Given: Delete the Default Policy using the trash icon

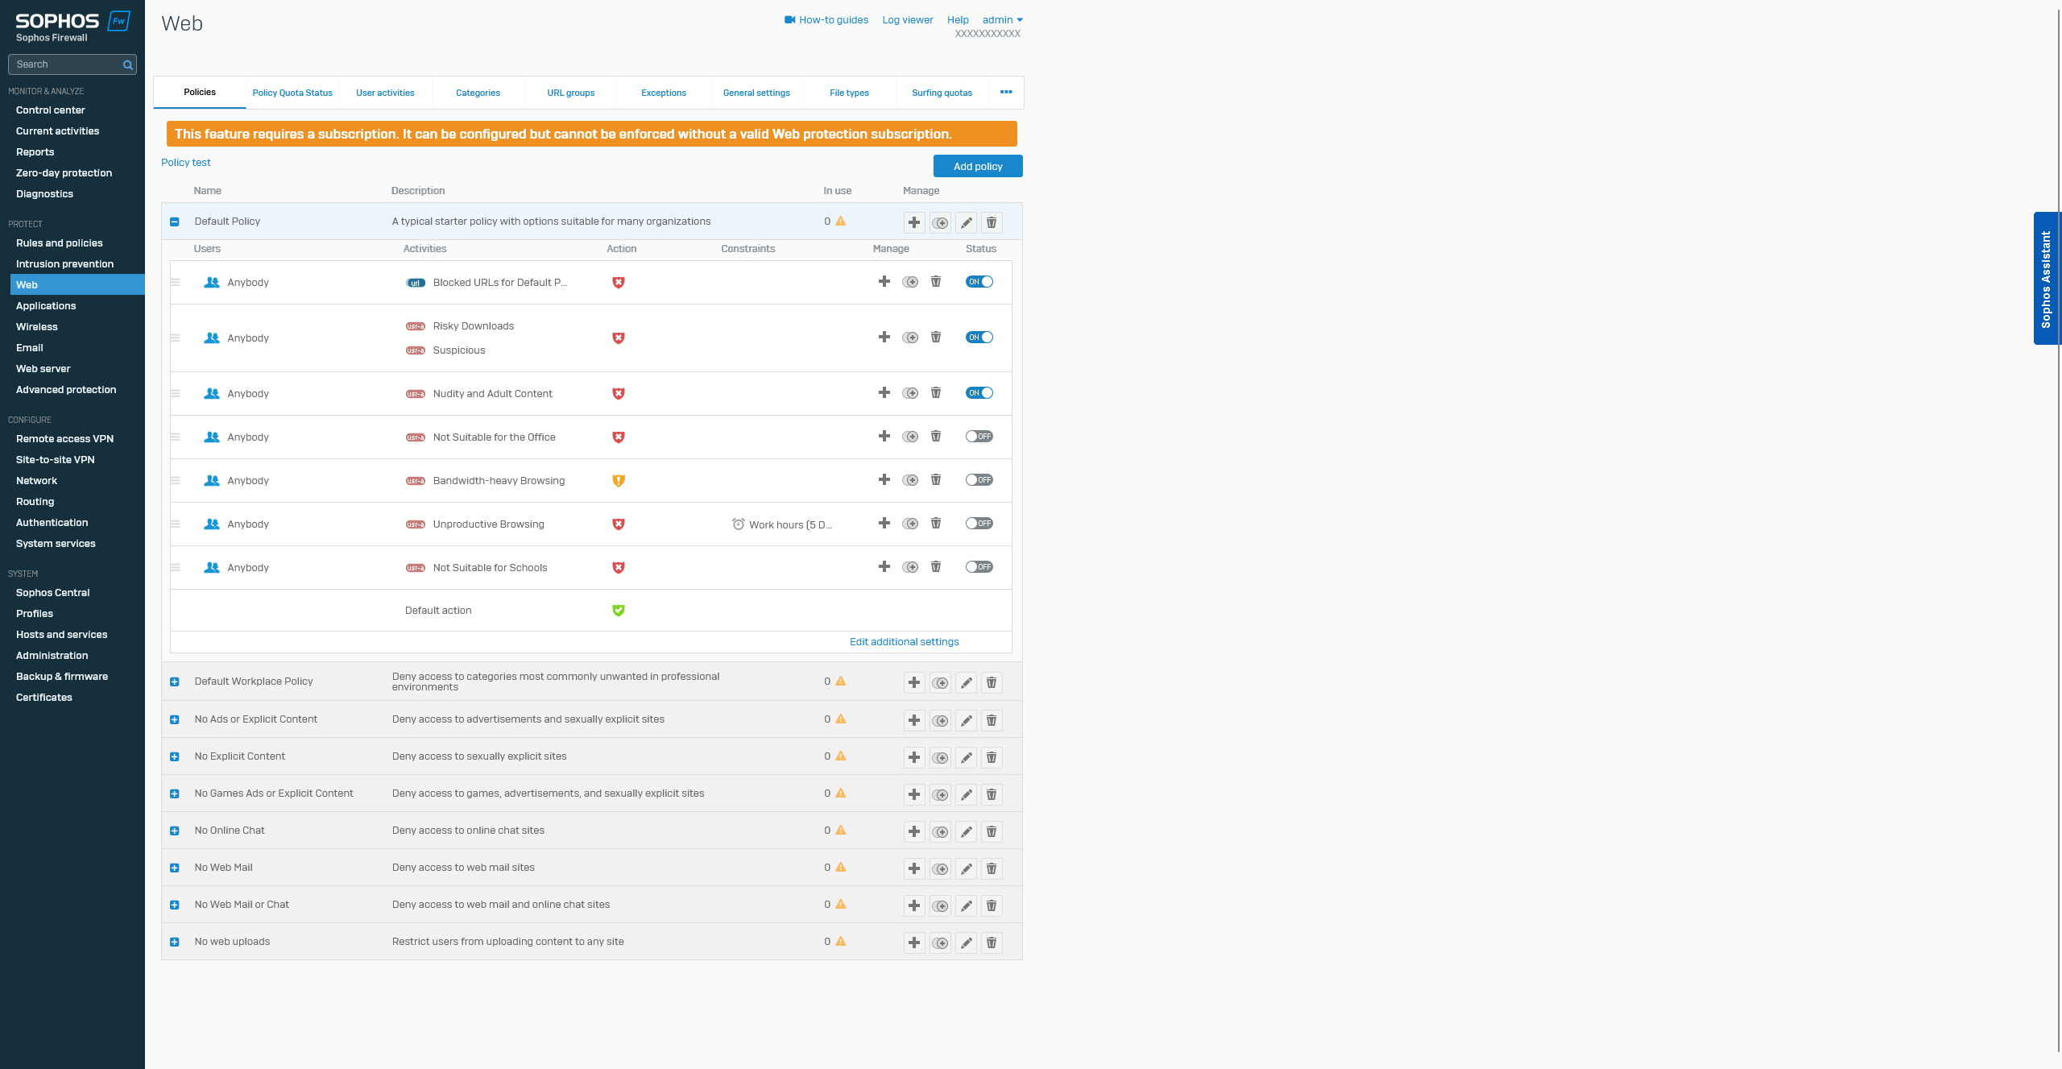Looking at the screenshot, I should pyautogui.click(x=992, y=222).
